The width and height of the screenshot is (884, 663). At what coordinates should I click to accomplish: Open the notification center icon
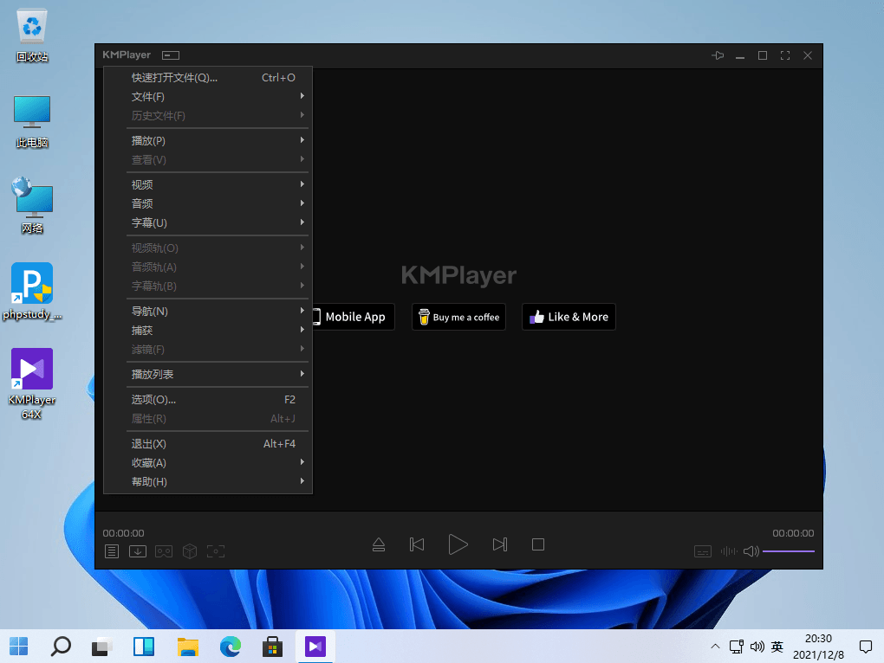(866, 646)
